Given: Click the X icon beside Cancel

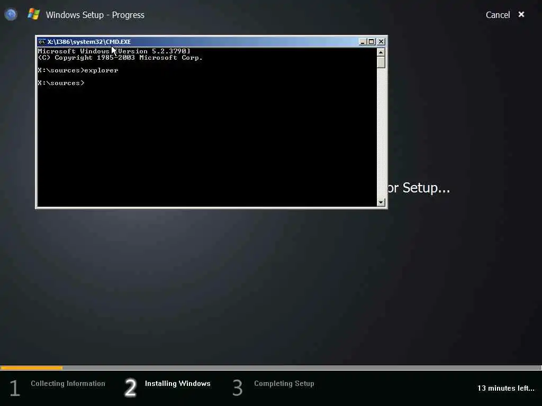Looking at the screenshot, I should pyautogui.click(x=521, y=14).
